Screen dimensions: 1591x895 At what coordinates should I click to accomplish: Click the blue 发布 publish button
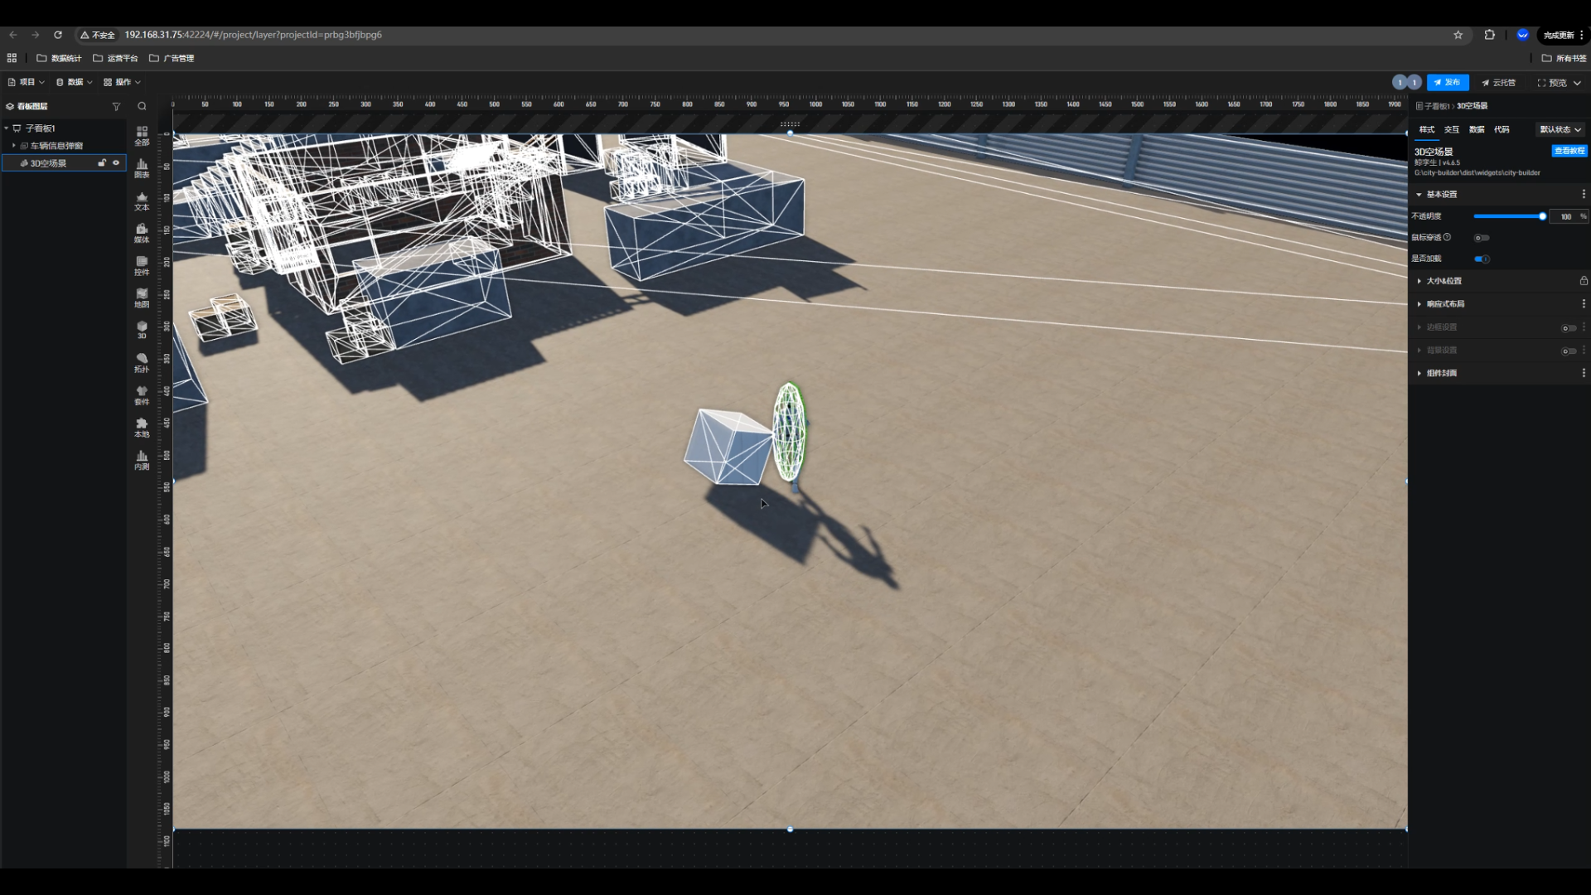[1447, 82]
